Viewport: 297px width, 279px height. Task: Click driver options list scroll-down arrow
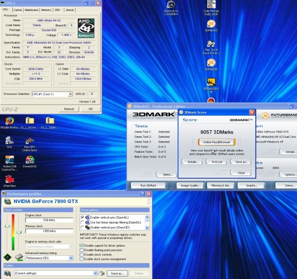coord(147,227)
